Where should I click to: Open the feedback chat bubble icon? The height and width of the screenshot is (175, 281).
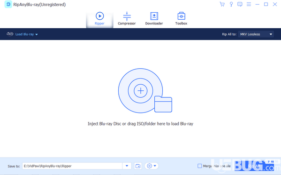click(x=240, y=4)
